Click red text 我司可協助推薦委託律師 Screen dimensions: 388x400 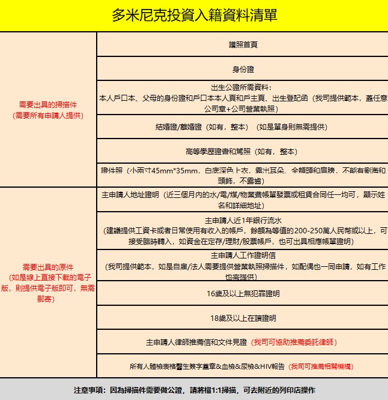[x=294, y=342]
